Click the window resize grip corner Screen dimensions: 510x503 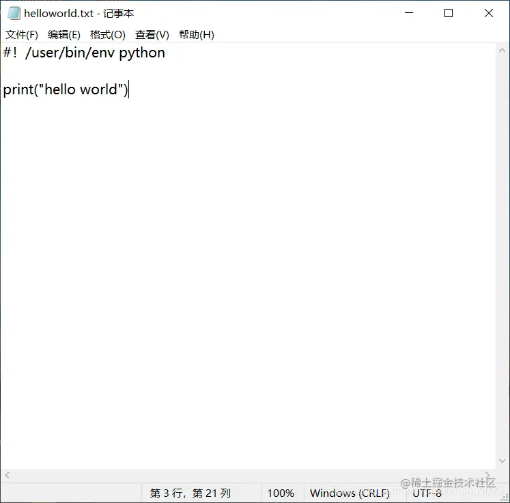(505, 498)
